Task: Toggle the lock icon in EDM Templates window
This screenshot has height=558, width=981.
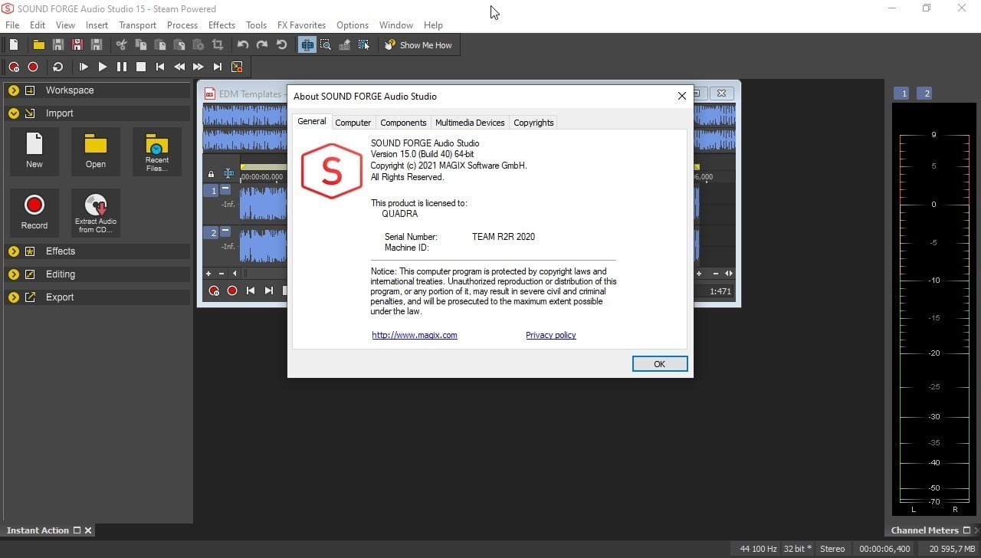Action: coord(211,175)
